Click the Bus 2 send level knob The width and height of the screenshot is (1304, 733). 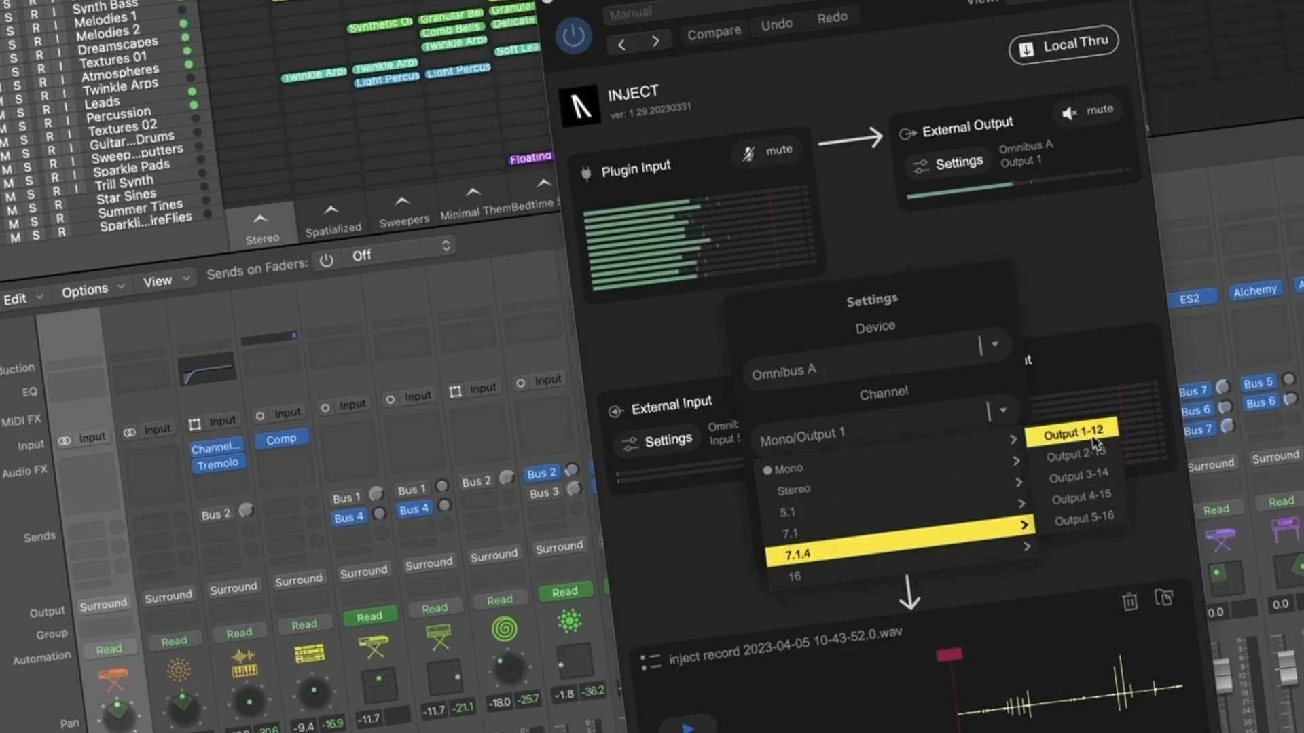pos(247,510)
